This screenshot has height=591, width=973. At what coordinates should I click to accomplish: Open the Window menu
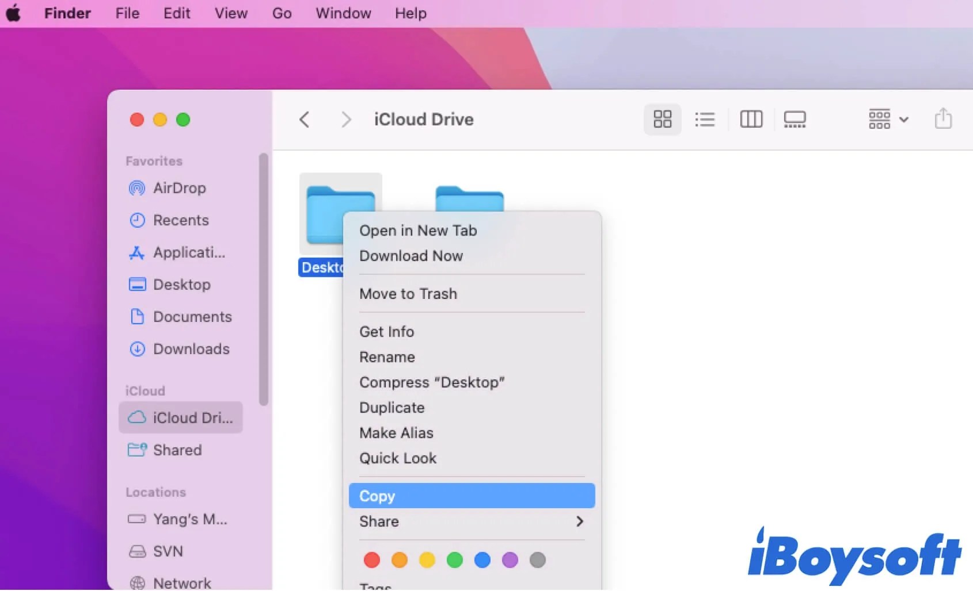pyautogui.click(x=343, y=13)
